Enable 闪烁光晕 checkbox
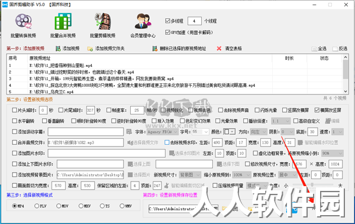The height and width of the screenshot is (224, 355). click(257, 110)
